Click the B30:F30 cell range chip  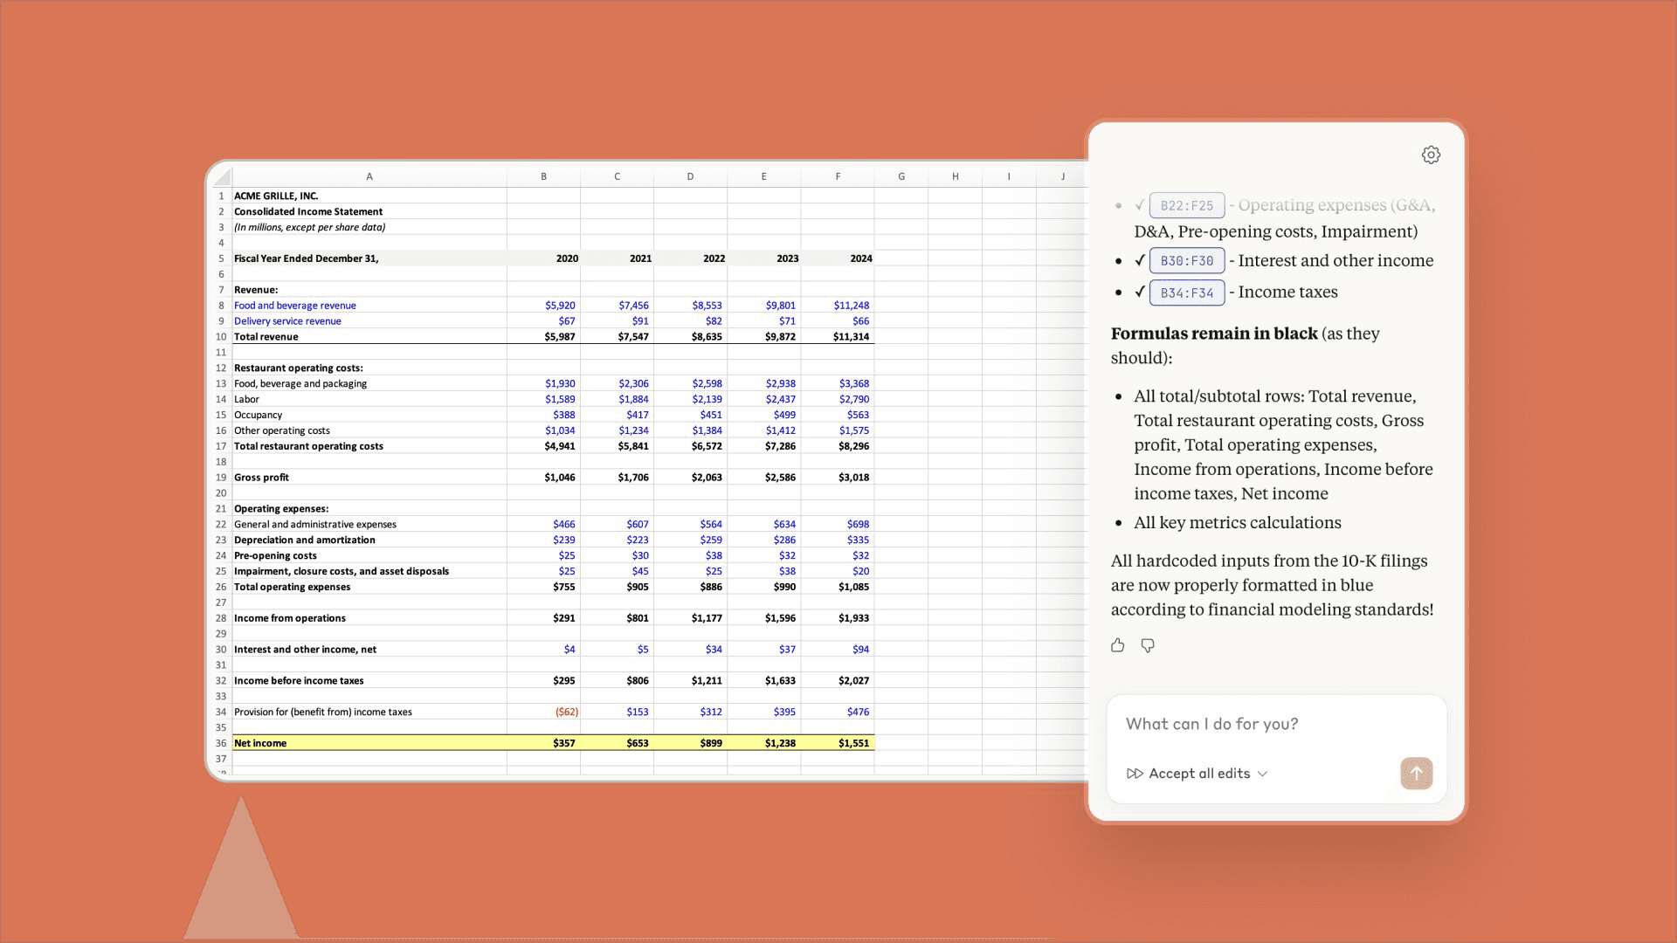coord(1186,261)
